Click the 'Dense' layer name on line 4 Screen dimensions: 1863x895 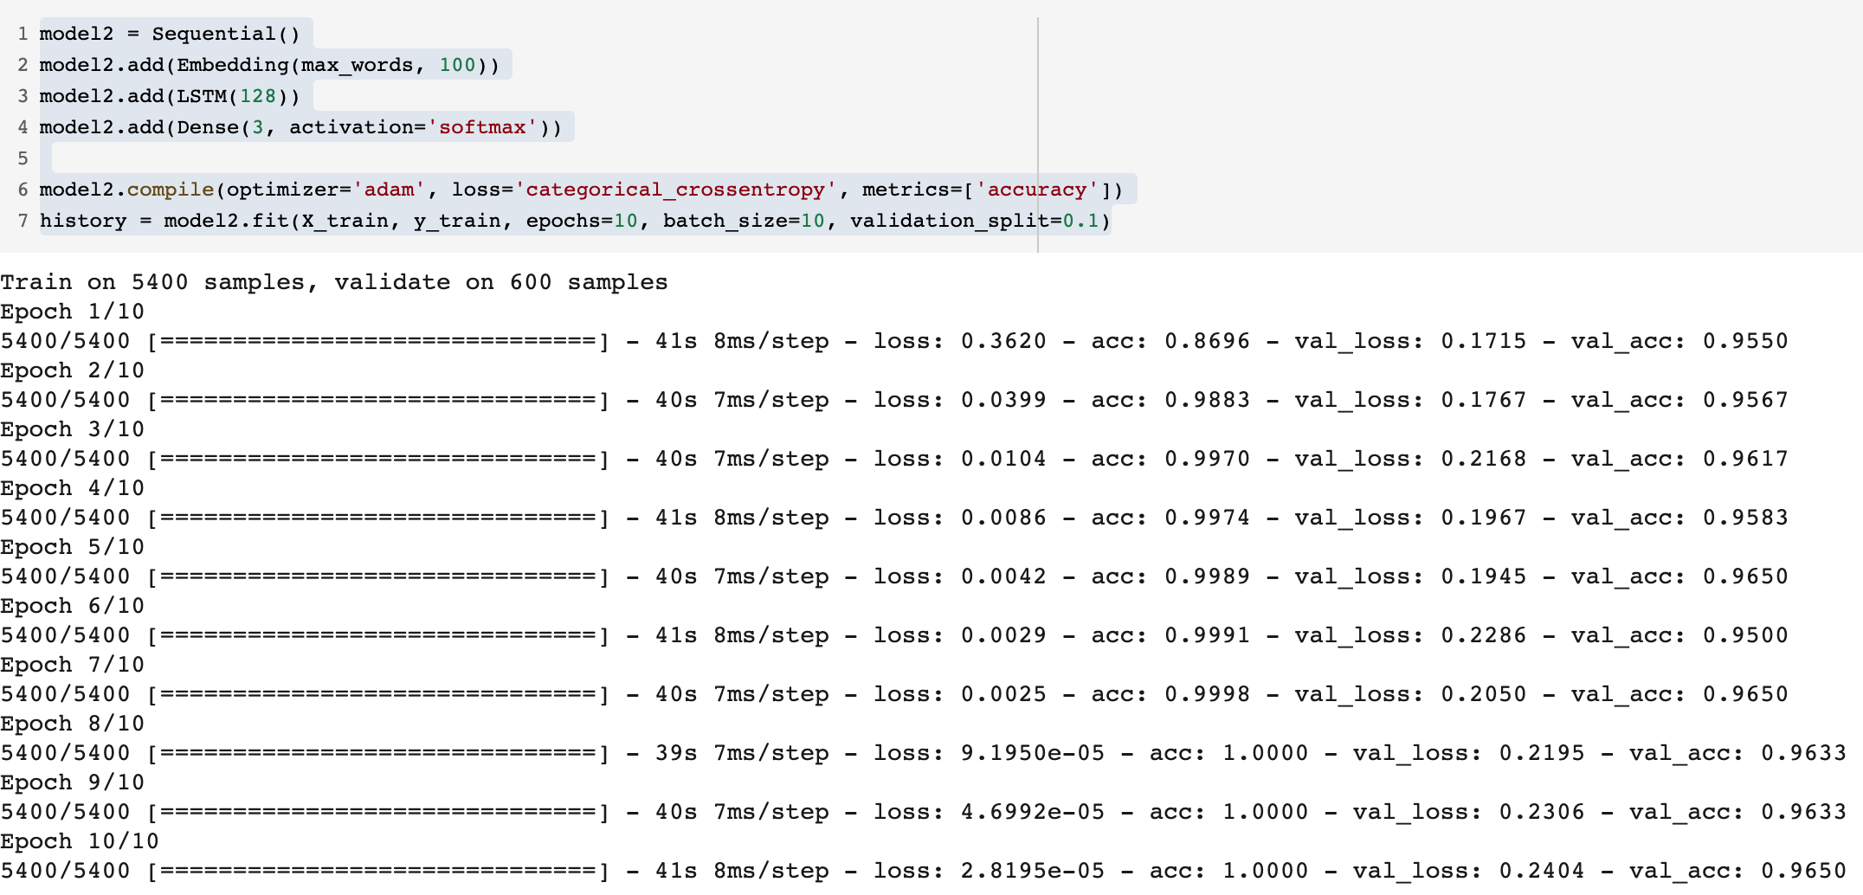coord(208,127)
